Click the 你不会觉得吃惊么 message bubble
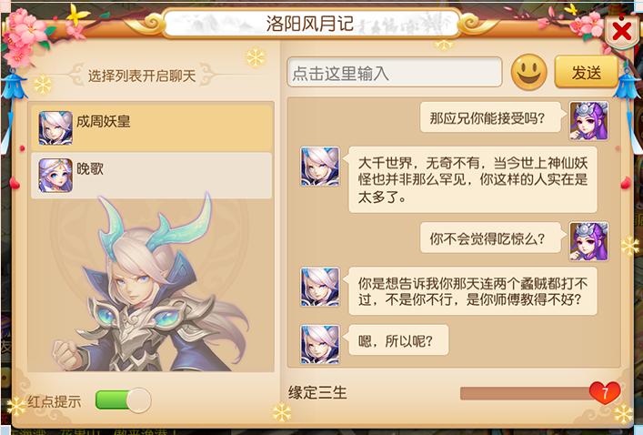Image resolution: width=643 pixels, height=435 pixels. click(490, 238)
